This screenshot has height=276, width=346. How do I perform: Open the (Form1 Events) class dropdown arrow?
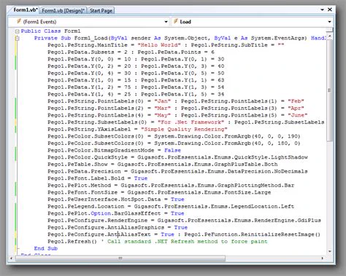[x=166, y=22]
